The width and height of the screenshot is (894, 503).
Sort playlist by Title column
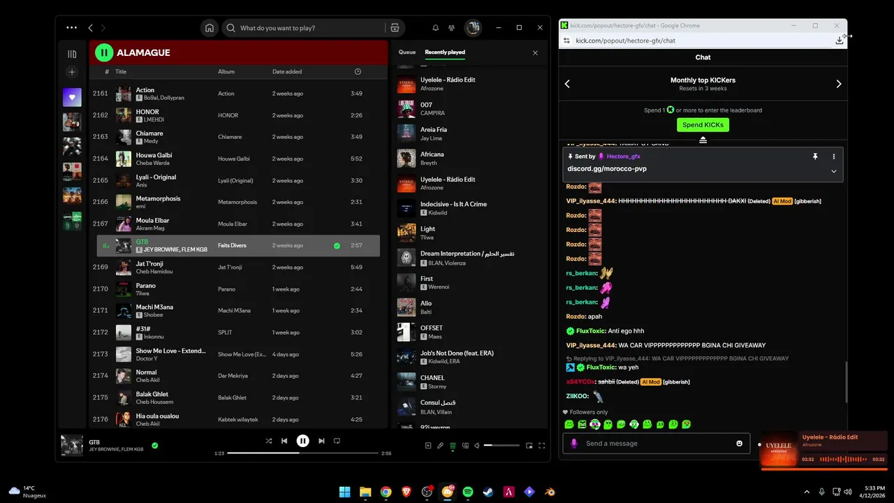pos(121,71)
